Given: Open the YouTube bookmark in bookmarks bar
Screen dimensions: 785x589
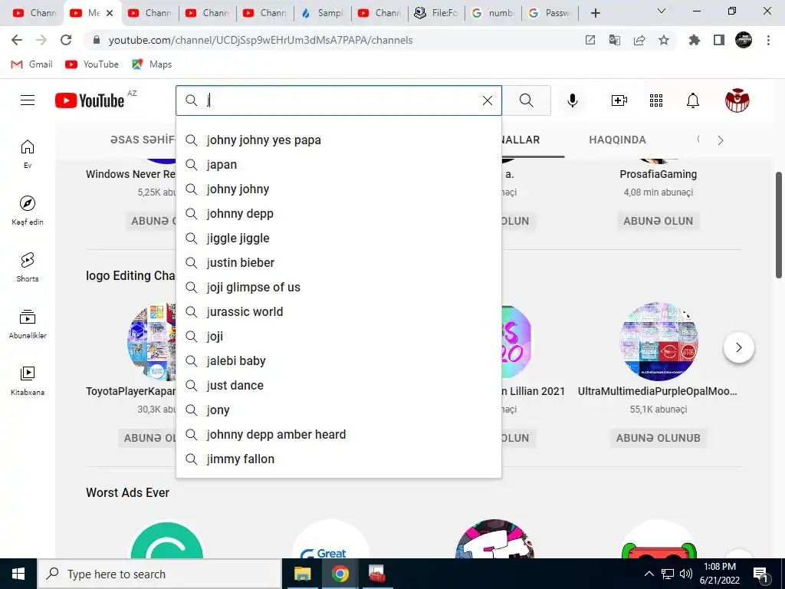Looking at the screenshot, I should [92, 64].
